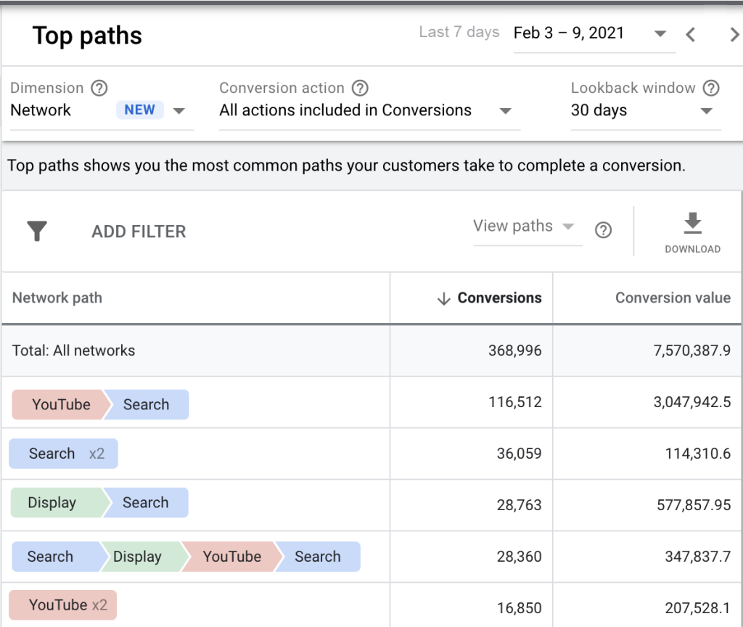743x627 pixels.
Task: Expand the Network dimension dropdown
Action: coord(179,111)
